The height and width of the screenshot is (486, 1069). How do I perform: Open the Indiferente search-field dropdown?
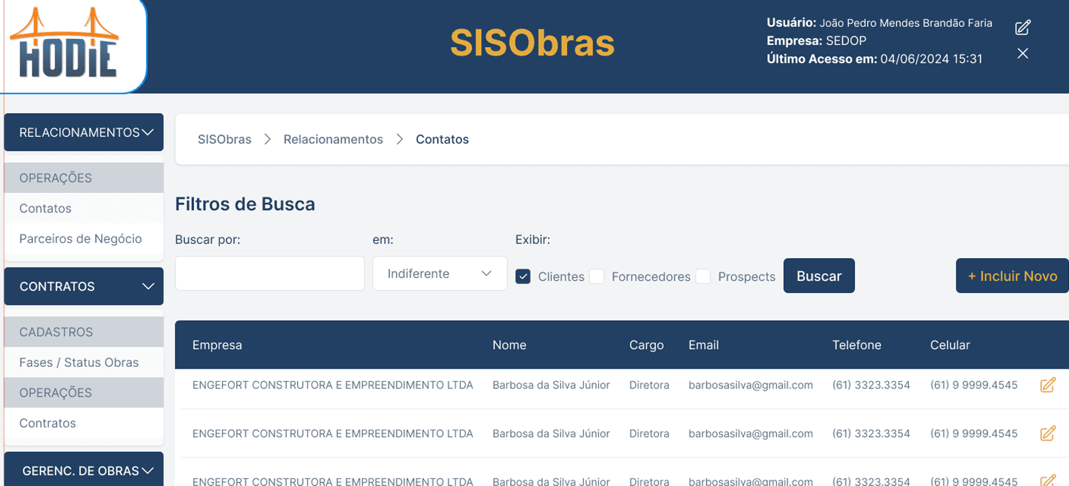[440, 274]
